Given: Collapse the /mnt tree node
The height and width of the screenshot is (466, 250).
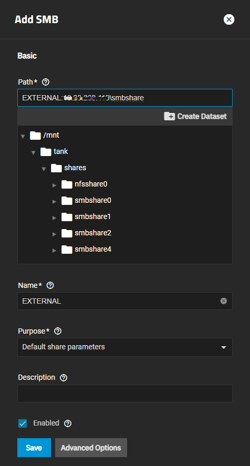Looking at the screenshot, I should (x=23, y=137).
